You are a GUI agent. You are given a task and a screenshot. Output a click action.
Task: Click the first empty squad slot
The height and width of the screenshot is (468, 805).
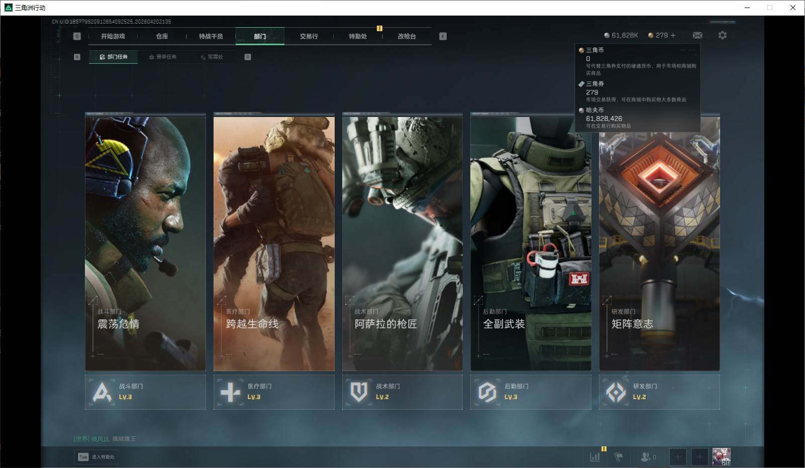tap(677, 457)
